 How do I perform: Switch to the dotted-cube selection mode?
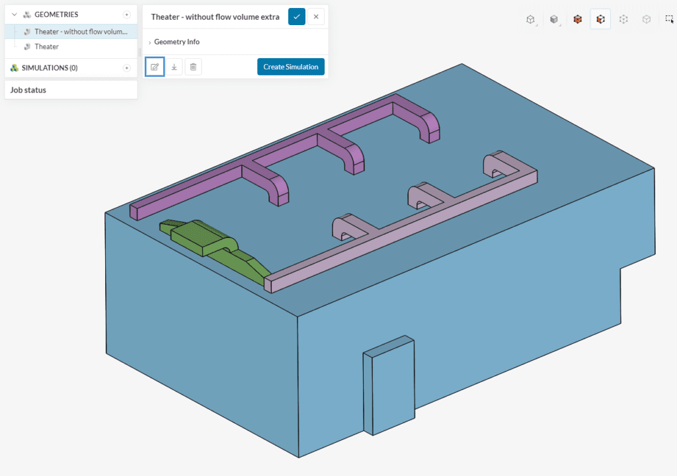coord(623,20)
